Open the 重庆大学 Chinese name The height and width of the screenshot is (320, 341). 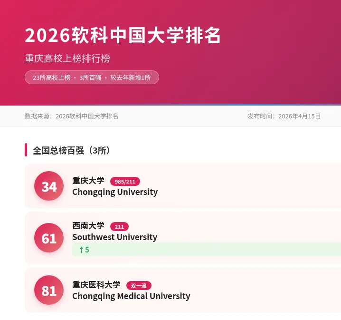click(x=88, y=181)
